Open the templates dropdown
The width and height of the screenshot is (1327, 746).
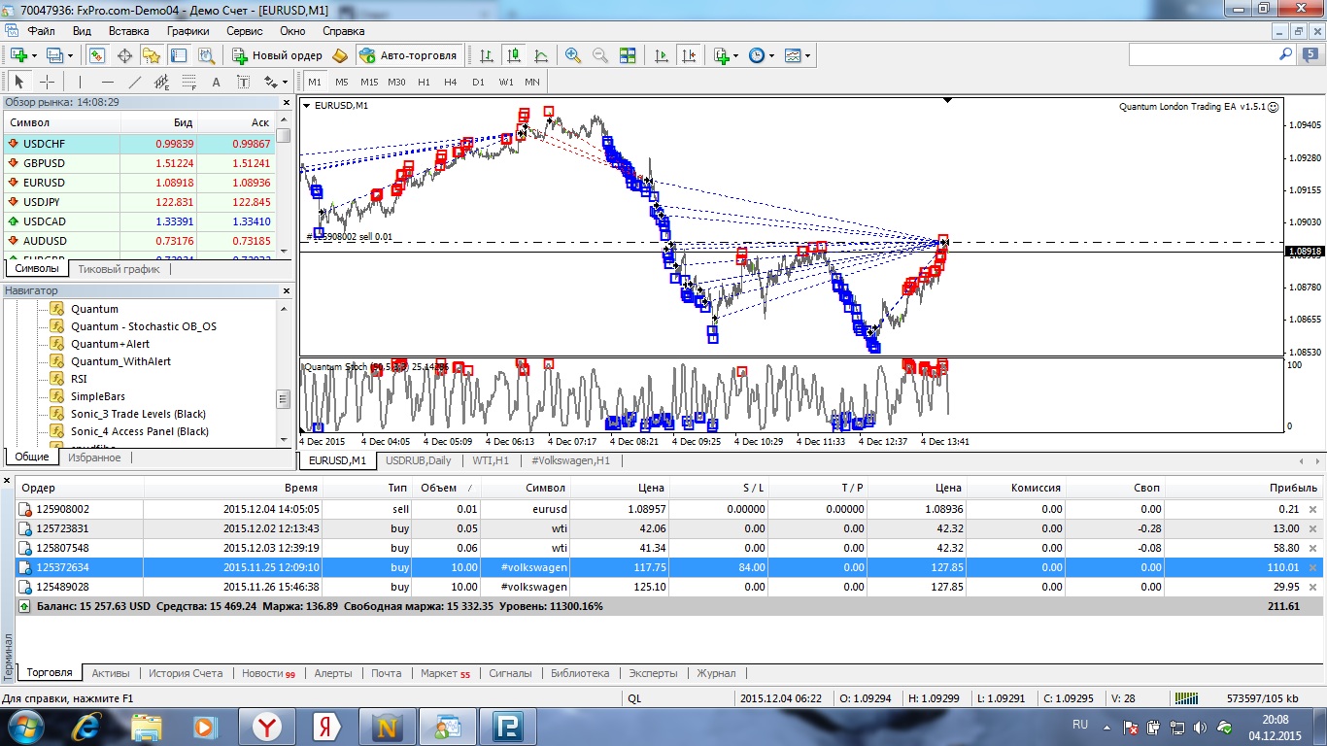click(807, 55)
